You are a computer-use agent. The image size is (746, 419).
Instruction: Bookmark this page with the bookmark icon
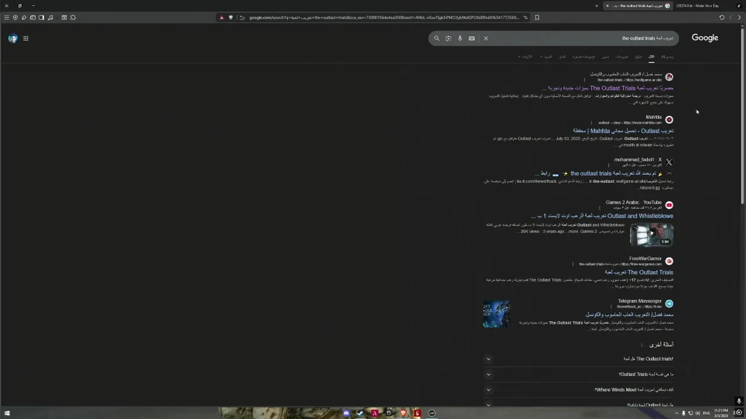pos(537,17)
